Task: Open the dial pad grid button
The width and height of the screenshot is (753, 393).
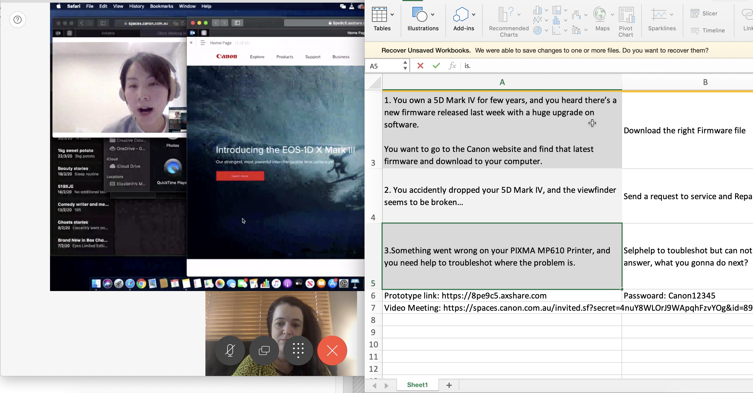Action: [x=298, y=350]
